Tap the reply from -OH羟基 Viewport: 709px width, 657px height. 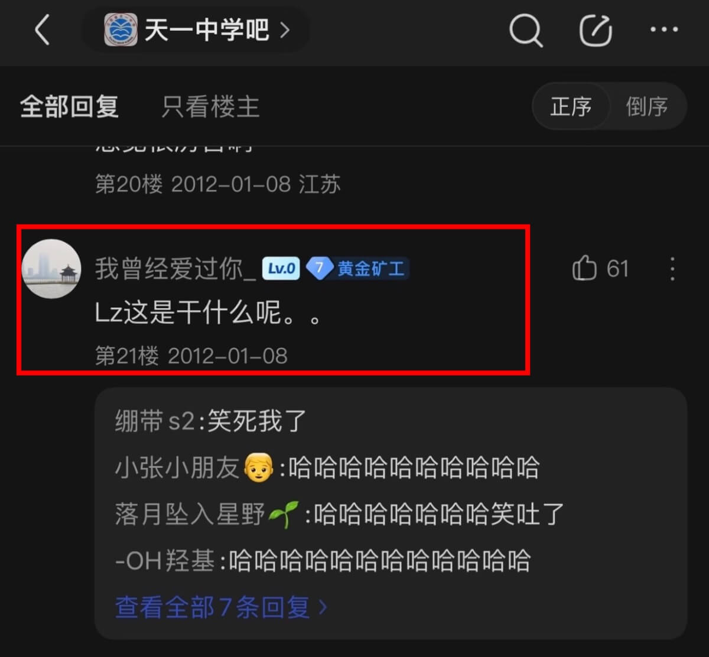click(323, 560)
